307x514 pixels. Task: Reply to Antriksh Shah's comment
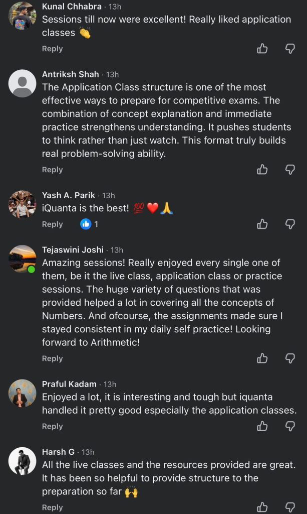tap(52, 170)
